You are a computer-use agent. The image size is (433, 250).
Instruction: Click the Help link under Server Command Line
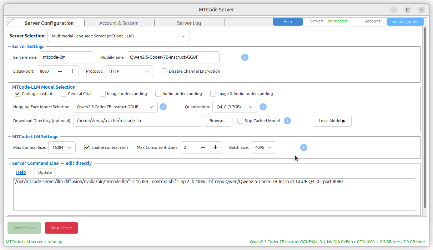21,172
